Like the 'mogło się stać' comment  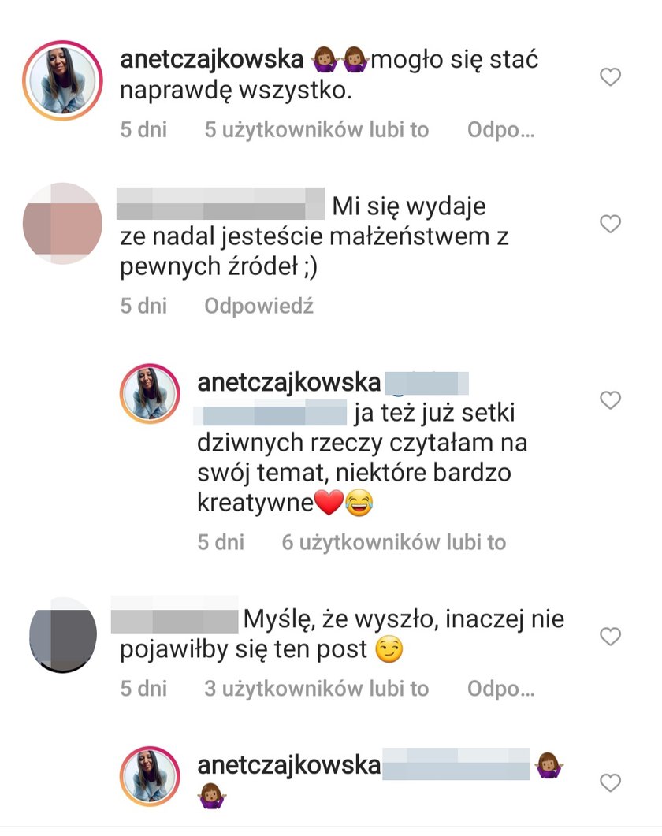pyautogui.click(x=610, y=76)
